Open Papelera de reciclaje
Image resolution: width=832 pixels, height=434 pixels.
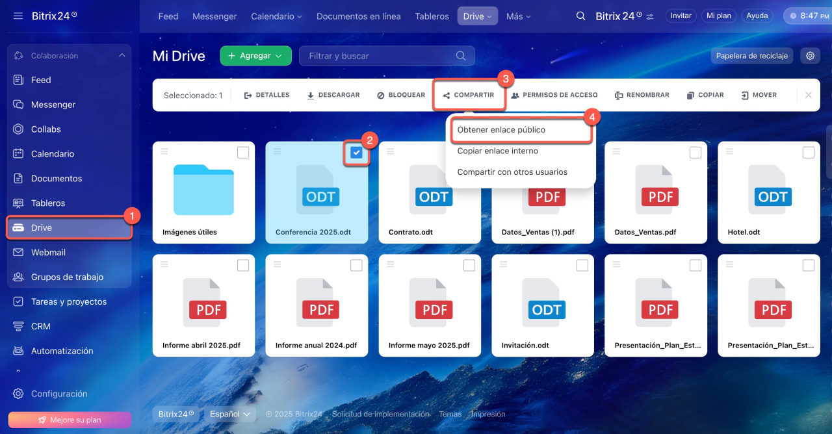(751, 56)
